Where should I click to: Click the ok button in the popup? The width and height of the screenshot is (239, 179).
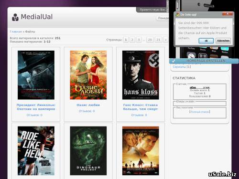tap(206, 41)
